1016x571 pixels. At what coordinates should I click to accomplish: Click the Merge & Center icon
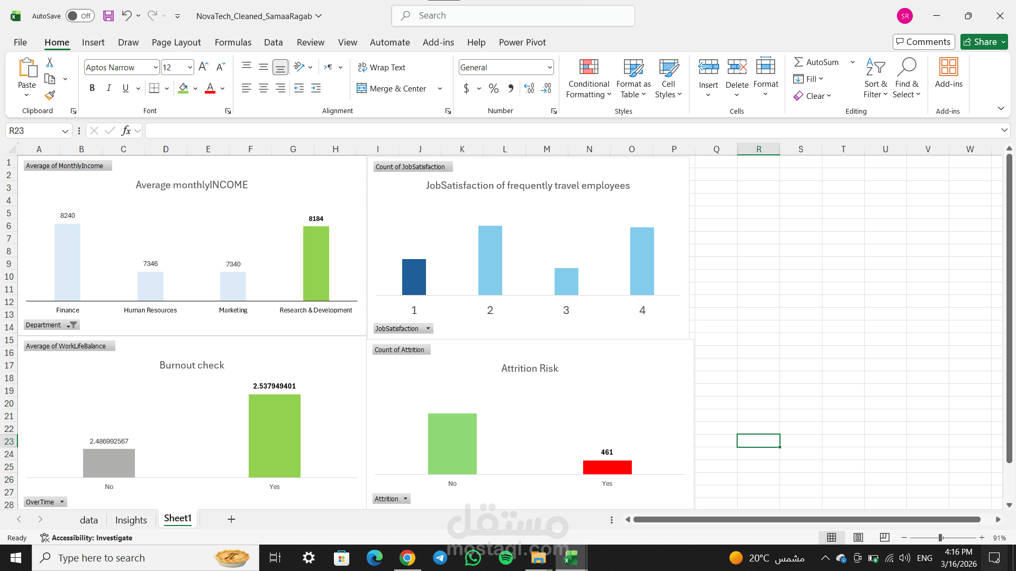point(361,88)
